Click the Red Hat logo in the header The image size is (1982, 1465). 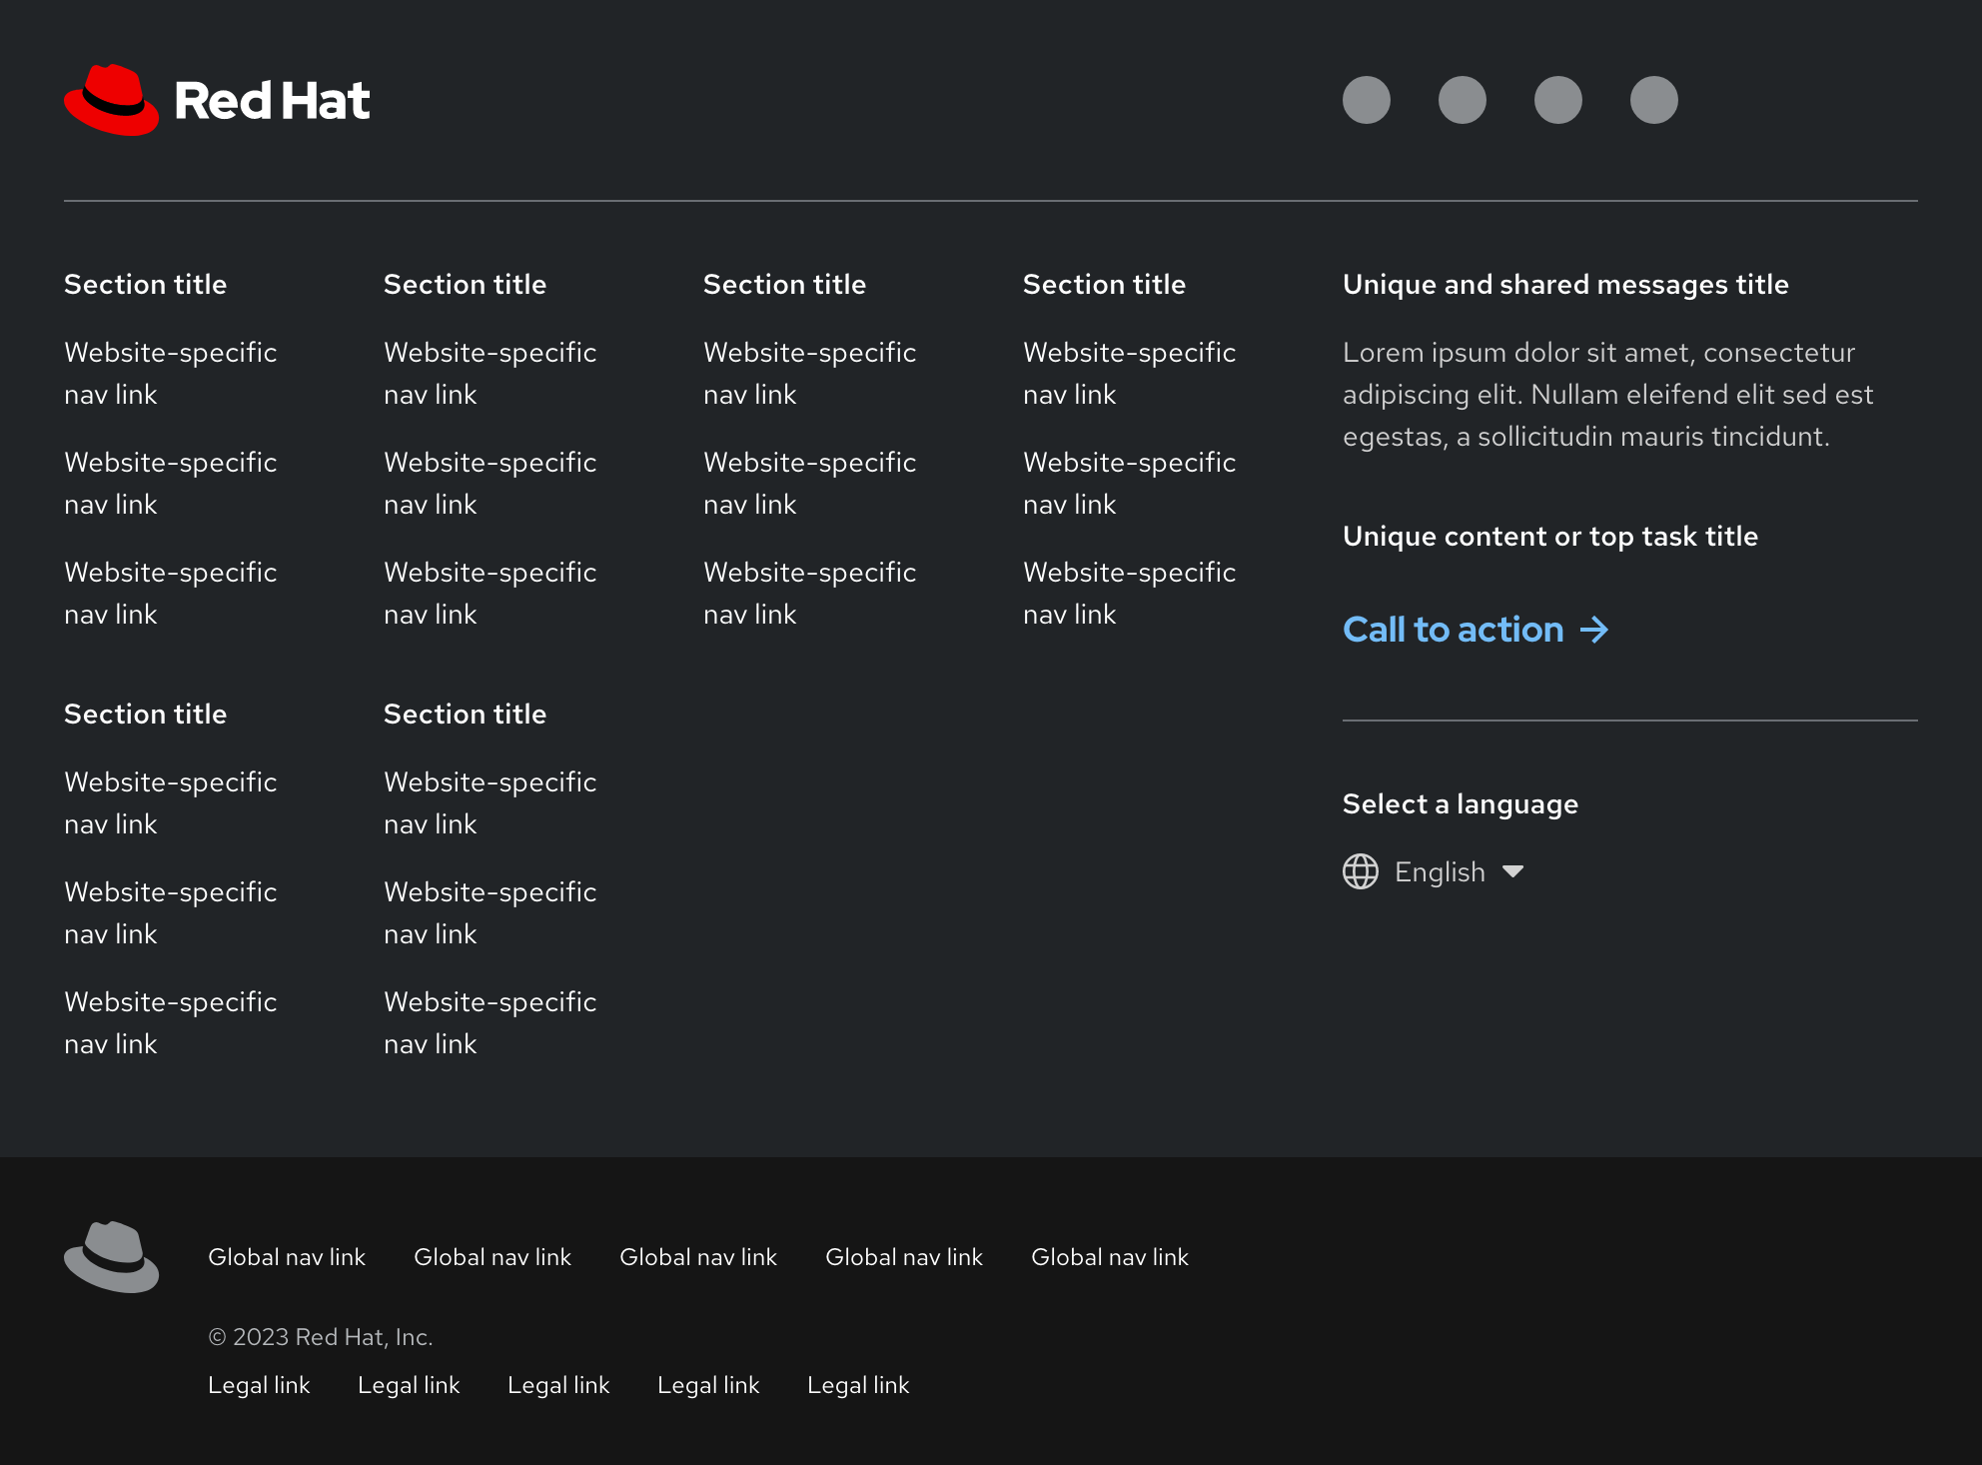pyautogui.click(x=217, y=99)
